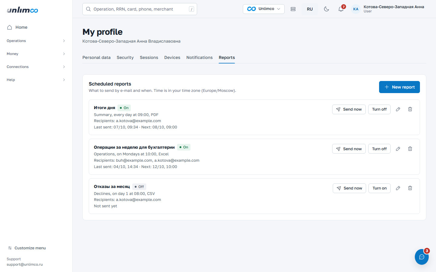The height and width of the screenshot is (272, 436).
Task: Edit the Операции за неделю report with the pencil icon
Action: (398, 149)
